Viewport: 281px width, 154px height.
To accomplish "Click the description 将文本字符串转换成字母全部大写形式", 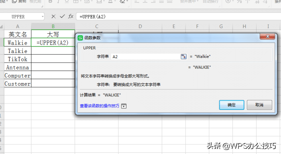I will click(116, 76).
